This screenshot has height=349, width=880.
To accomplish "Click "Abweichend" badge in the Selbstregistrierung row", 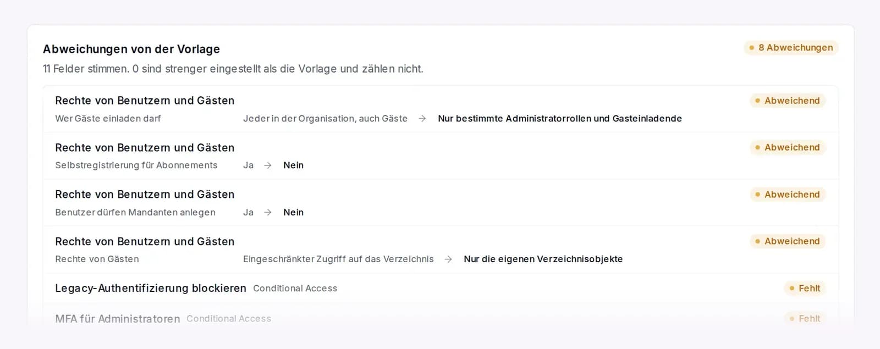I will (x=788, y=147).
